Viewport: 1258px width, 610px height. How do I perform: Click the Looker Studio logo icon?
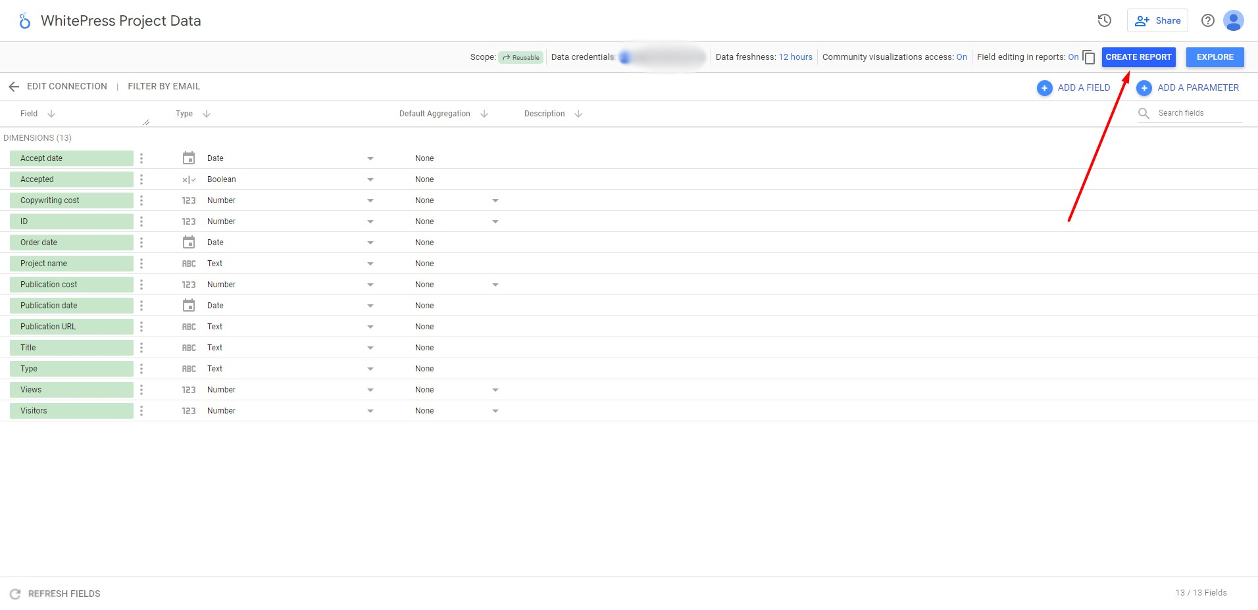pos(24,21)
